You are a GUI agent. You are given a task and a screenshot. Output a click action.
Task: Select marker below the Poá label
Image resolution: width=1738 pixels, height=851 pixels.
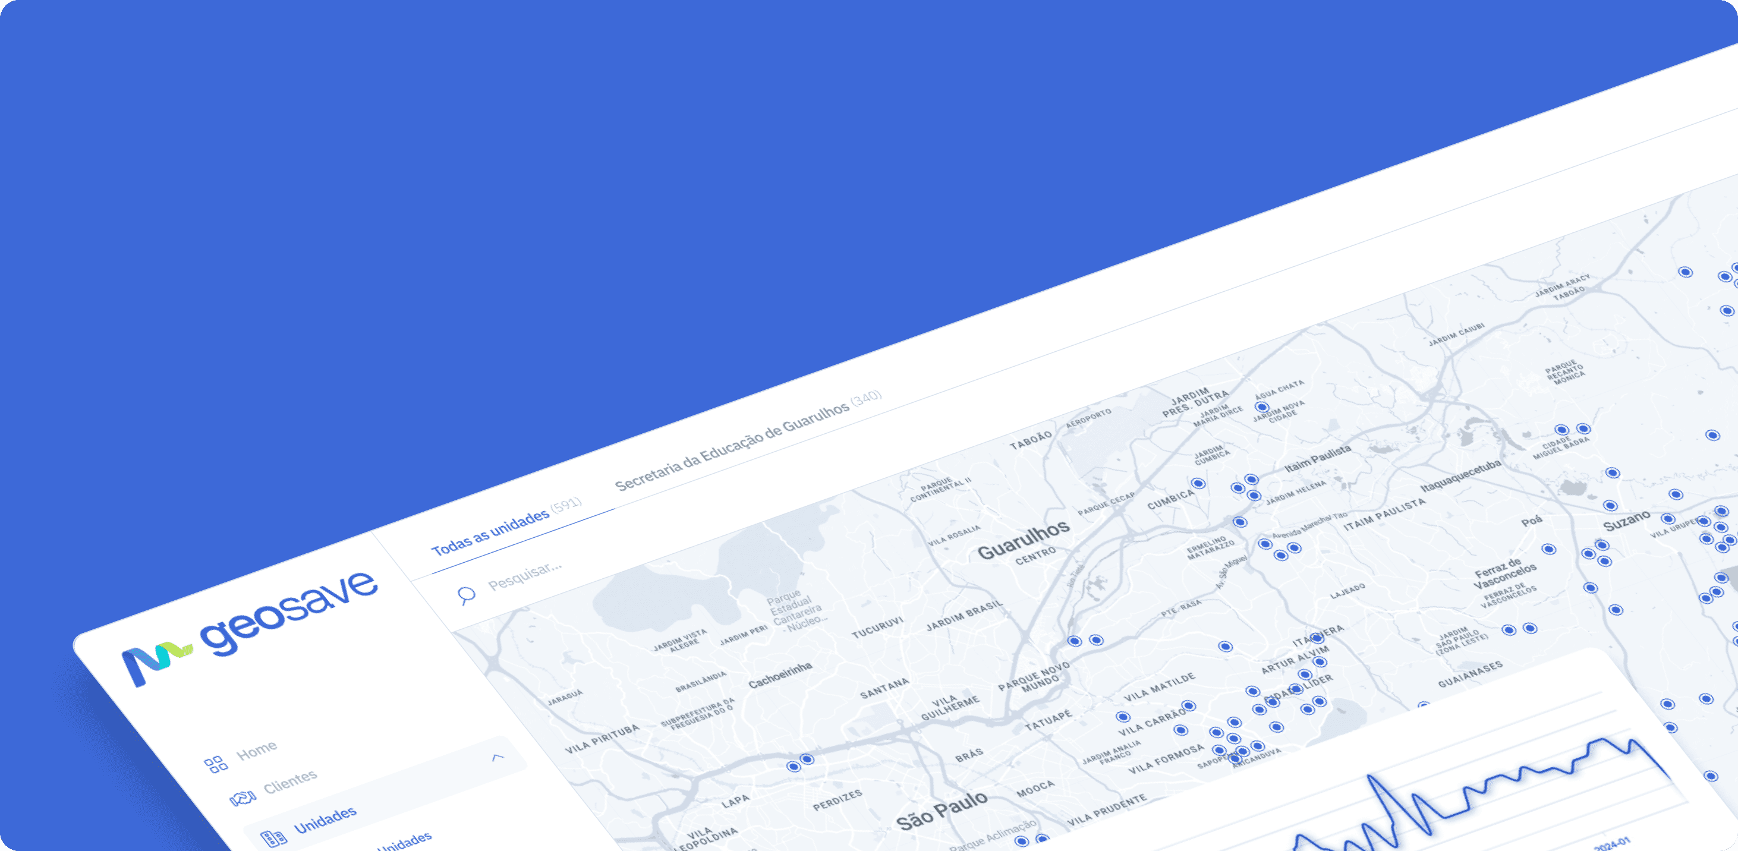tap(1549, 549)
